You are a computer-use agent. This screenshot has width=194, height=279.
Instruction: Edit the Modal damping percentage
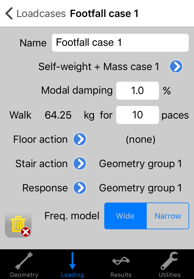[x=137, y=91]
